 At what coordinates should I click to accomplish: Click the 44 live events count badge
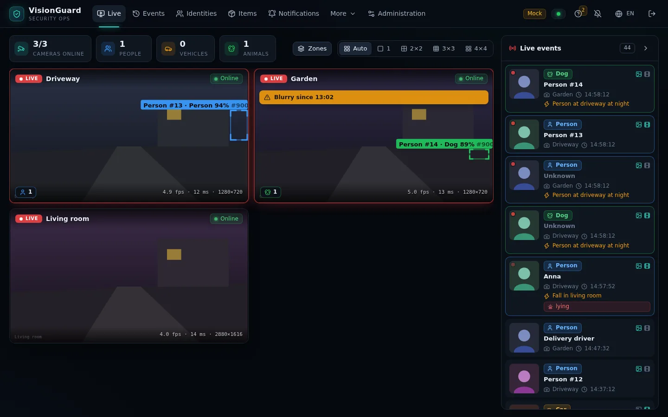[x=627, y=48]
